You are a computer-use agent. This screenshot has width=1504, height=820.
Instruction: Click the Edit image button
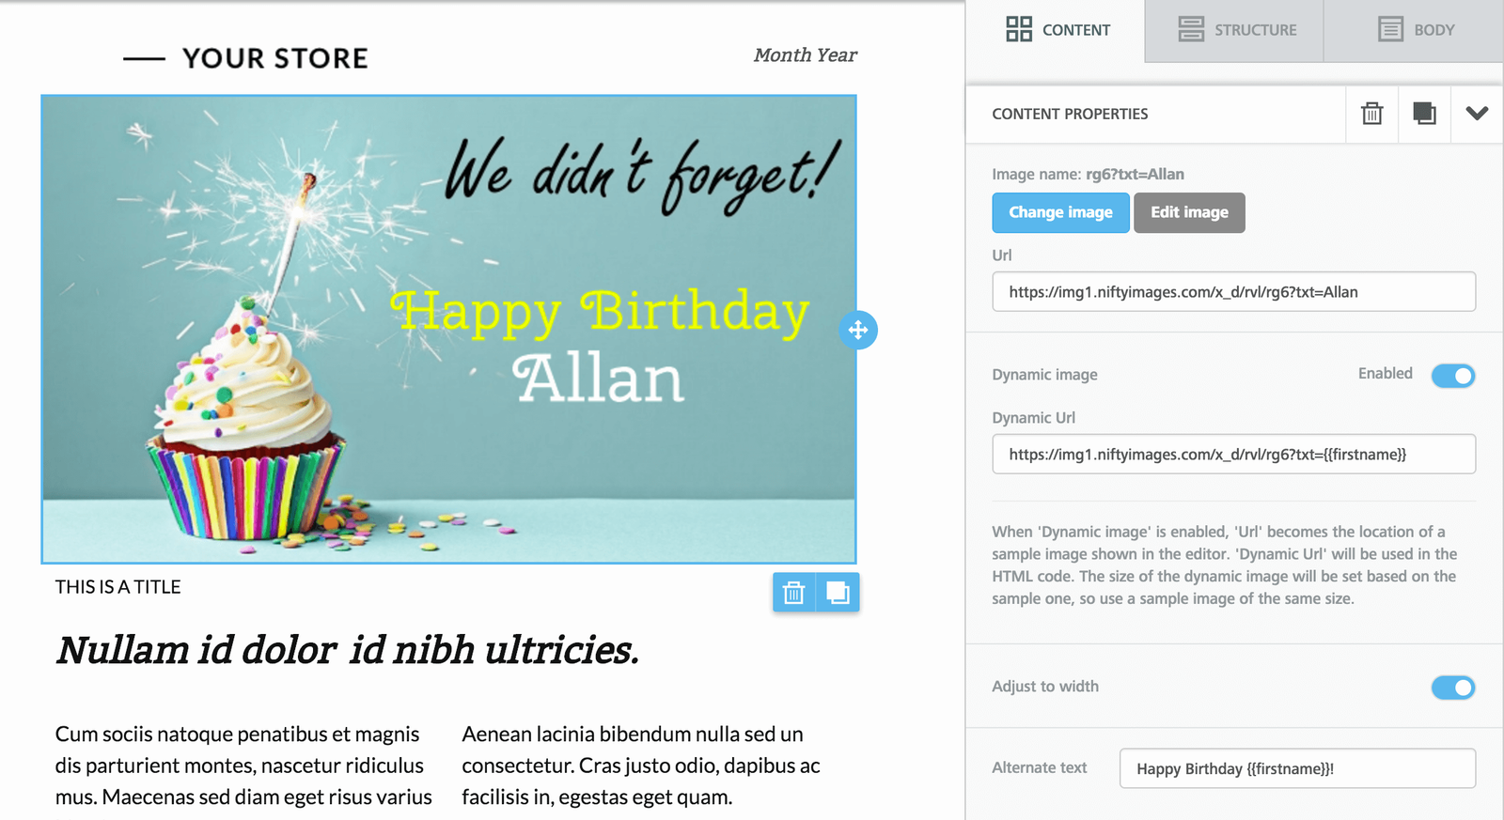tap(1189, 212)
